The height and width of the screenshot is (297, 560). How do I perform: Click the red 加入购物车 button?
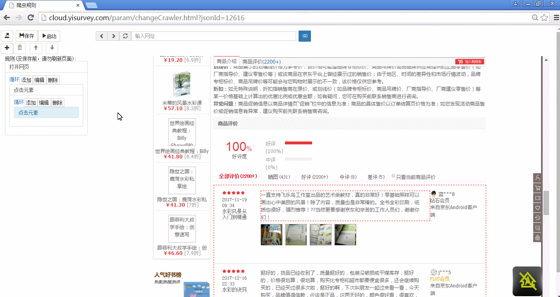pos(469,61)
